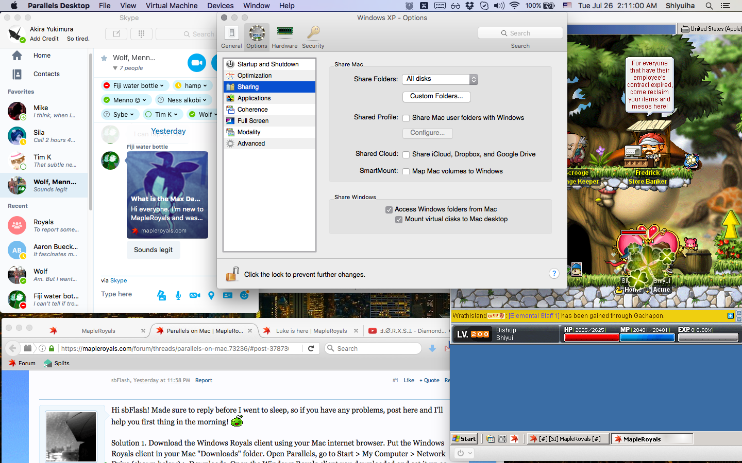The height and width of the screenshot is (463, 742).
Task: Open the Skype dial pad icon
Action: [141, 34]
